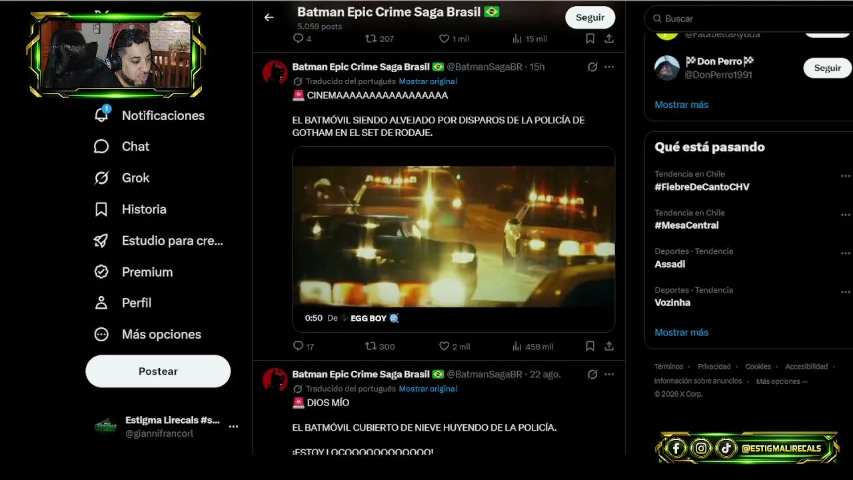
Task: Go to Perfil in the sidebar
Action: (x=137, y=303)
